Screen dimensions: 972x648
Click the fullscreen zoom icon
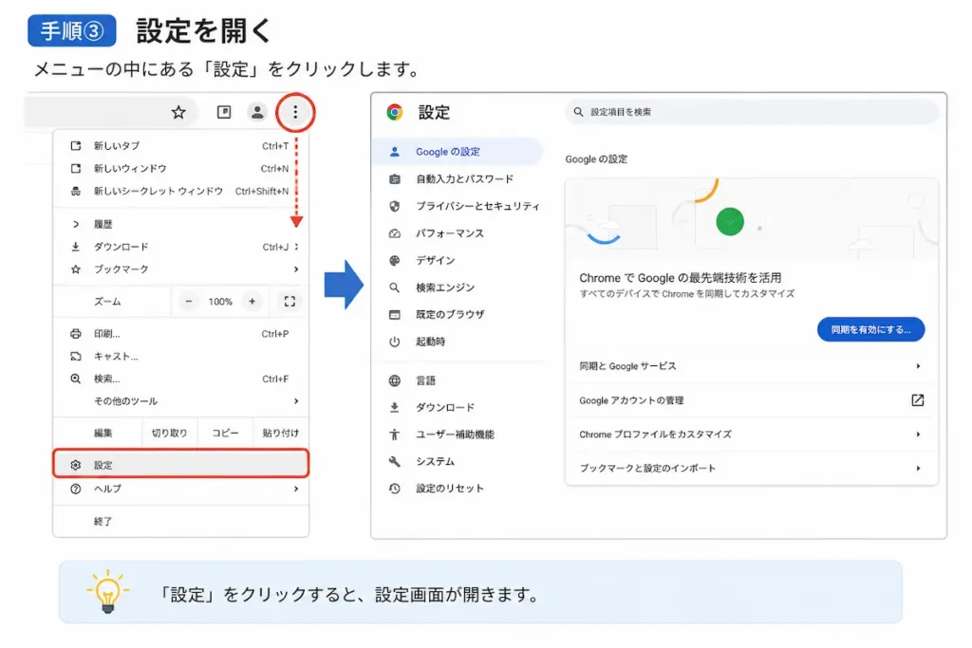click(x=290, y=302)
